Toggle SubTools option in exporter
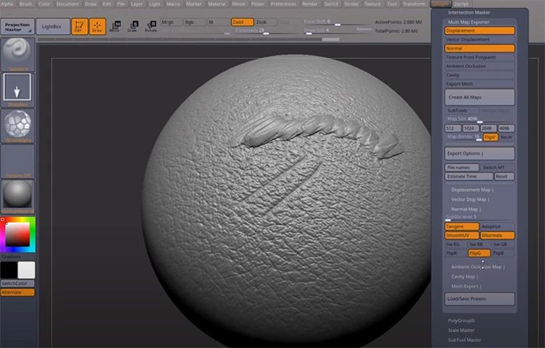Viewport: 545px width, 348px height. coord(462,110)
